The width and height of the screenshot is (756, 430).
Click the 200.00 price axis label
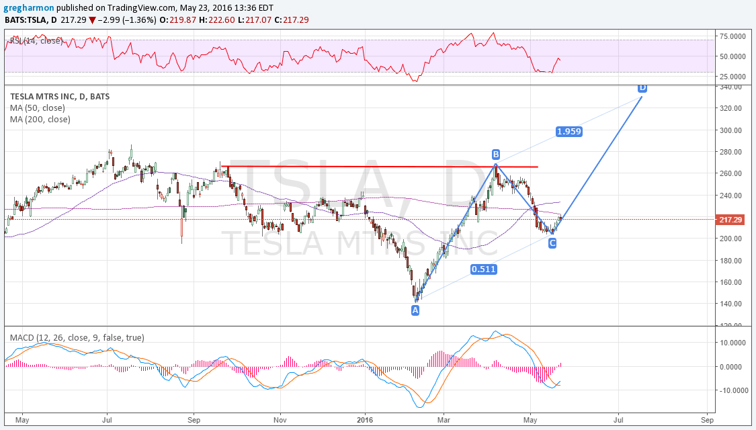730,239
